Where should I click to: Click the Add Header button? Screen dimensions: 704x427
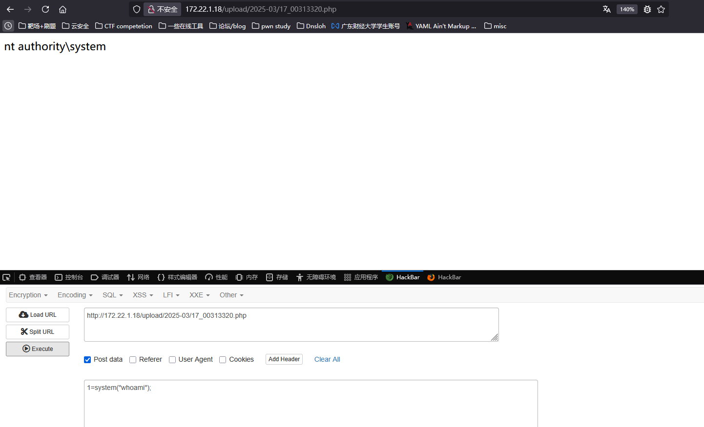(284, 359)
